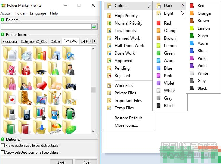221x164 pixels.
Task: Expand the Colors submenu arrow
Action: [149, 6]
